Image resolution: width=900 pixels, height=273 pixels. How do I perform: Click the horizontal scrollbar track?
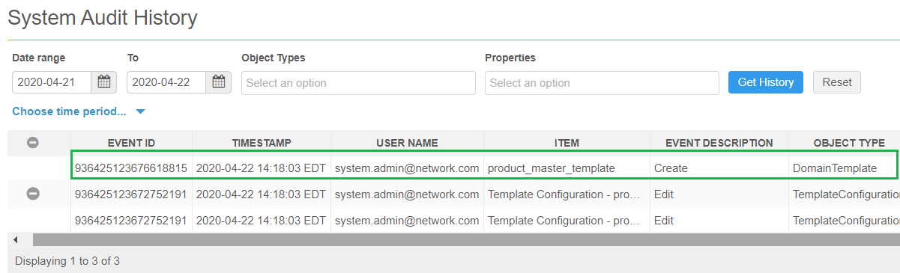click(x=465, y=239)
